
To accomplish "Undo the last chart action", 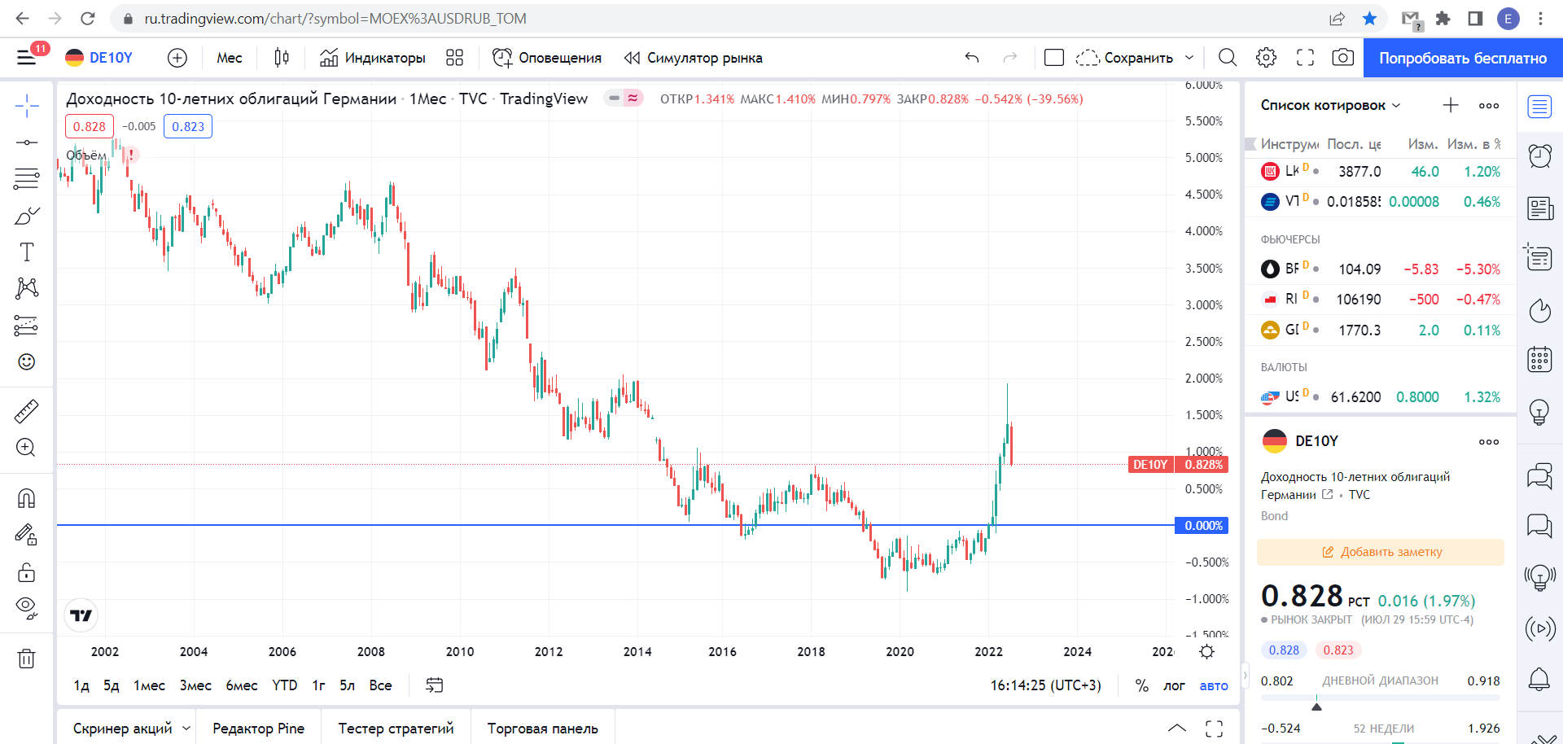I will (972, 58).
